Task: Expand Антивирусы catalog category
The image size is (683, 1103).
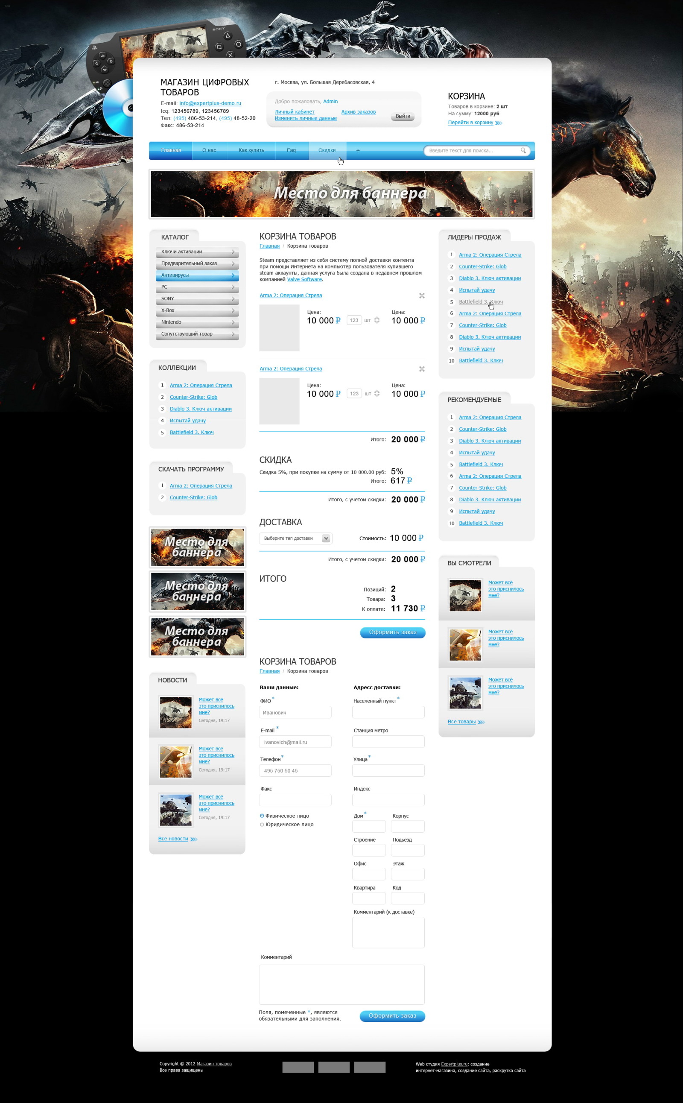Action: [197, 275]
